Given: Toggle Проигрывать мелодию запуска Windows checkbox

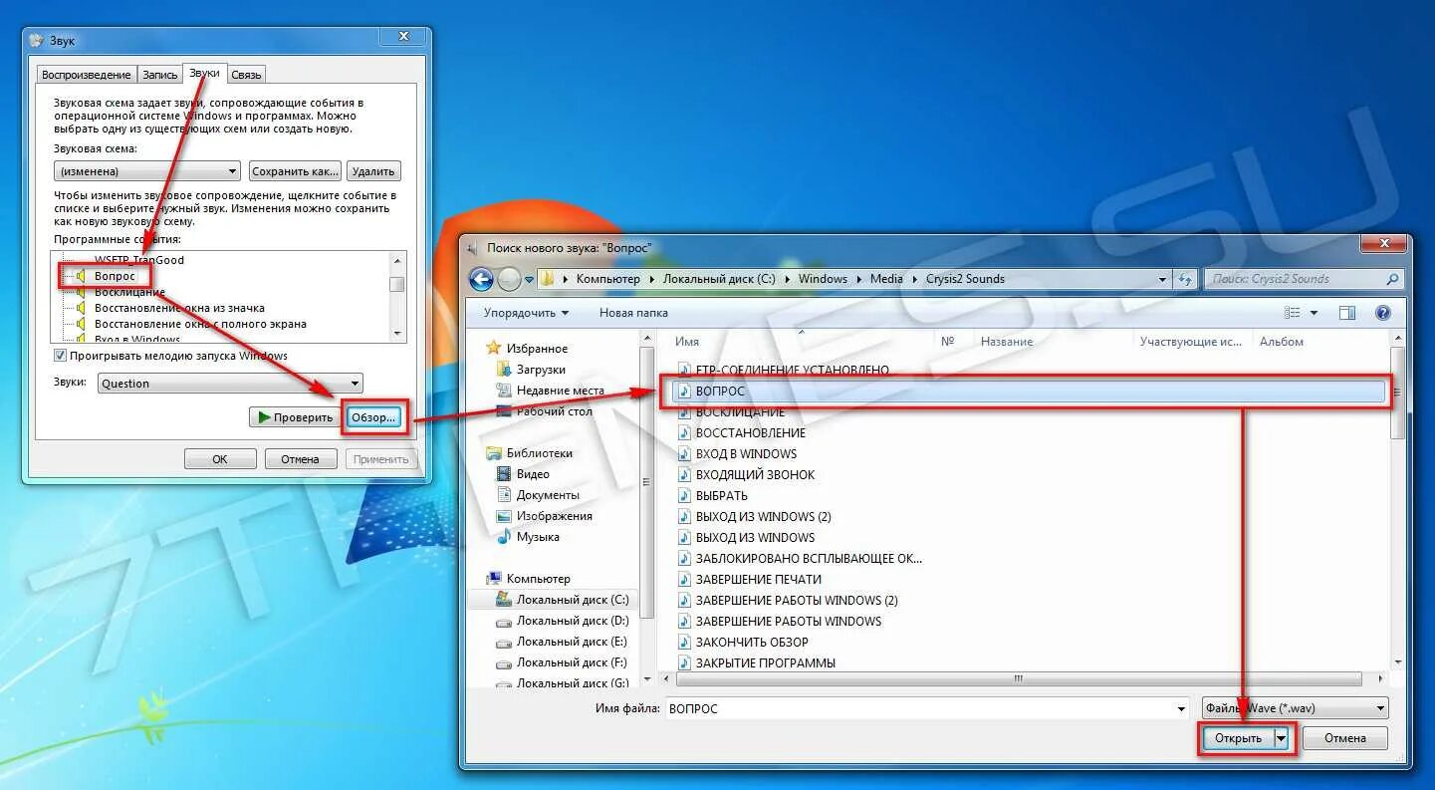Looking at the screenshot, I should click(60, 356).
